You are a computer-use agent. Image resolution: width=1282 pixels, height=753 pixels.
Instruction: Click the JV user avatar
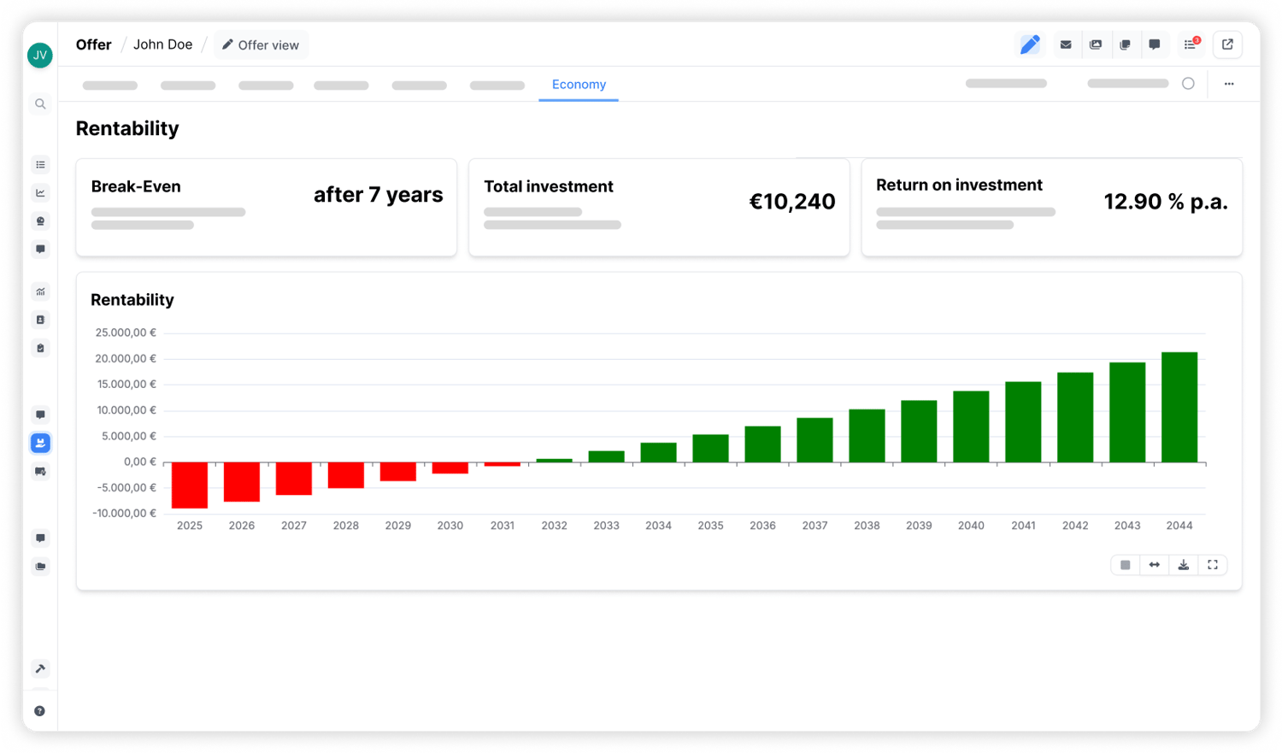(x=40, y=56)
